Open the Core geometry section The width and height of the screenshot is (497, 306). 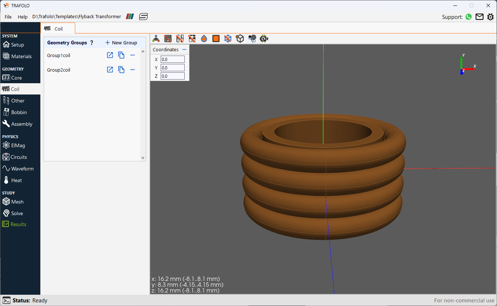(16, 77)
